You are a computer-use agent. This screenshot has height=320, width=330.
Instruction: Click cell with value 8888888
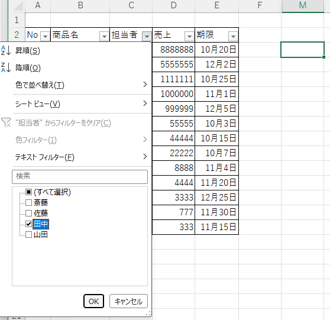pos(173,50)
